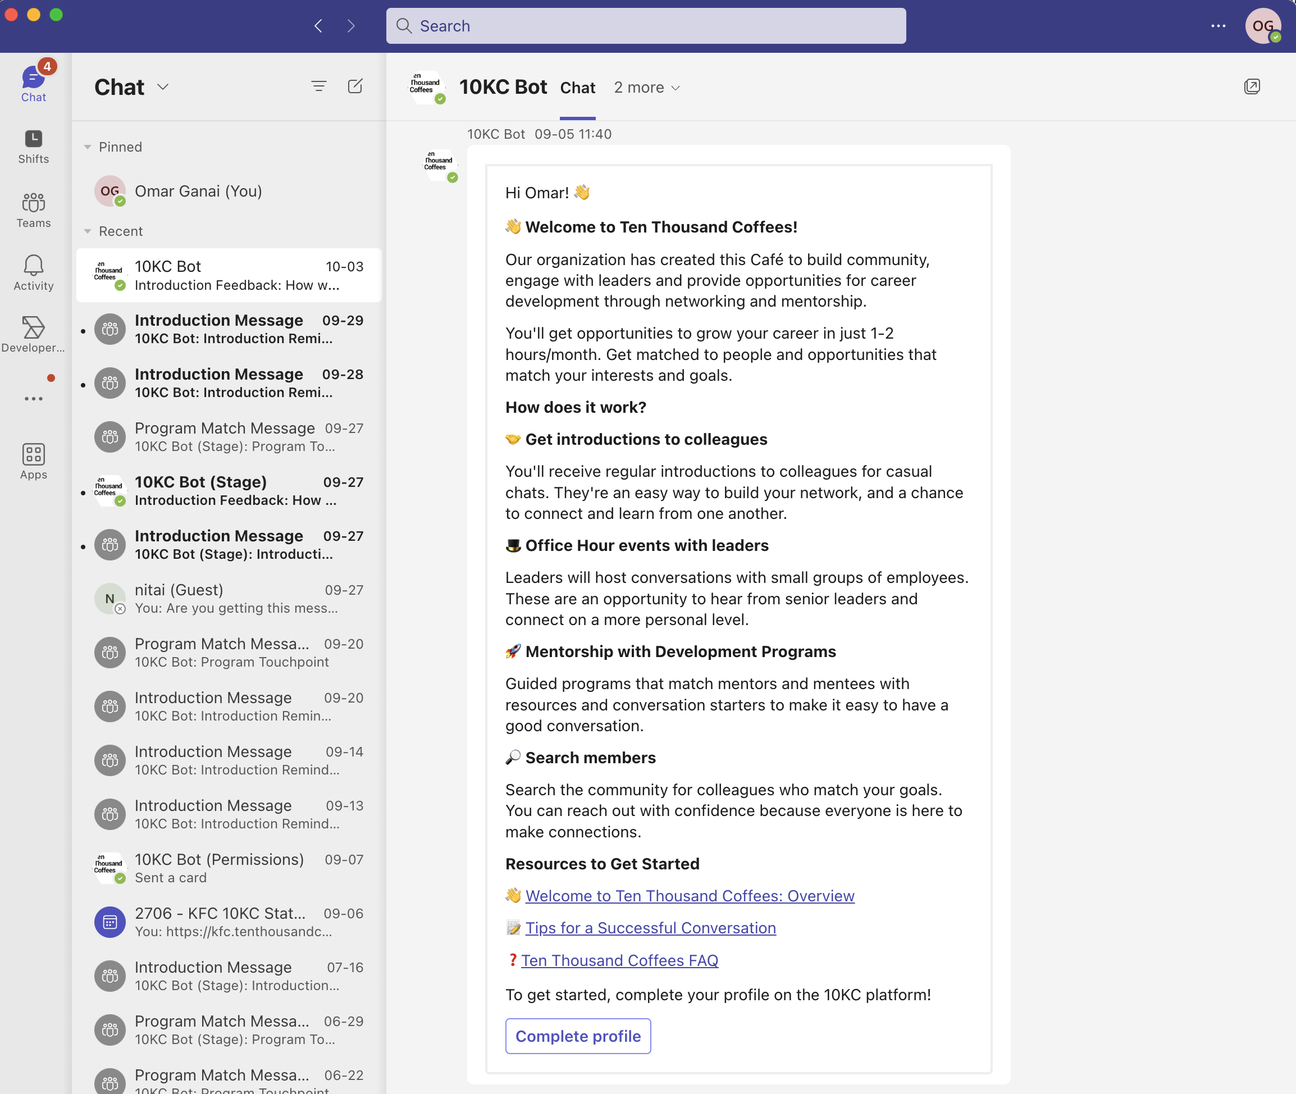1296x1094 pixels.
Task: Pop out the 10KC Bot chat
Action: (1251, 87)
